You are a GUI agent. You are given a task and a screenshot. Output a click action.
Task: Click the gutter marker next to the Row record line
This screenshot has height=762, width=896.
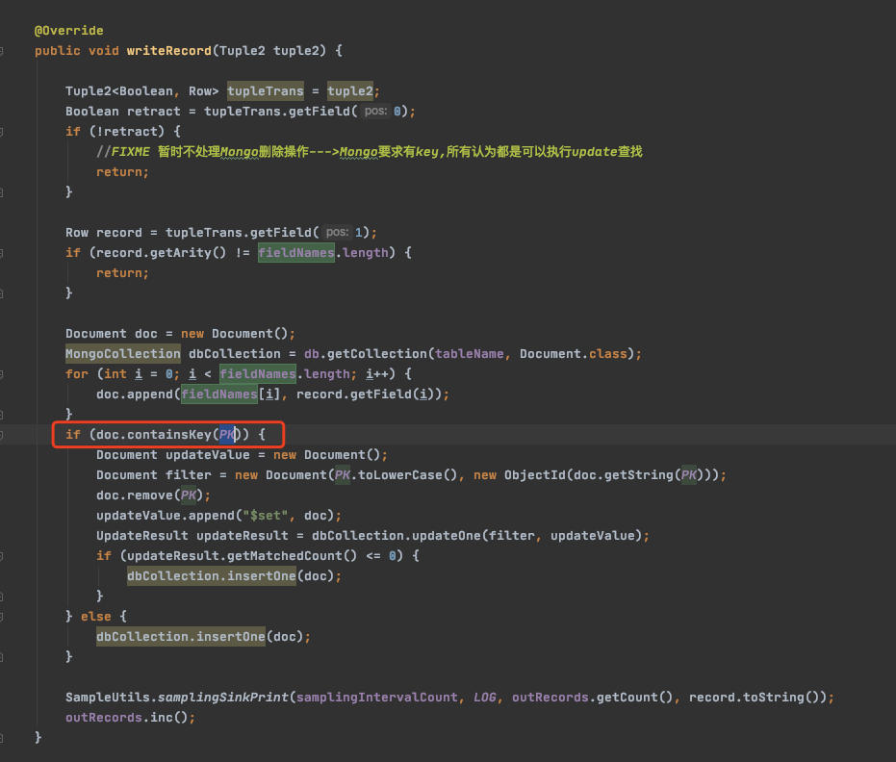click(8, 232)
